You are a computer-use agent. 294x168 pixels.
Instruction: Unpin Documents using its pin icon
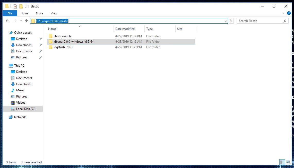pos(40,51)
